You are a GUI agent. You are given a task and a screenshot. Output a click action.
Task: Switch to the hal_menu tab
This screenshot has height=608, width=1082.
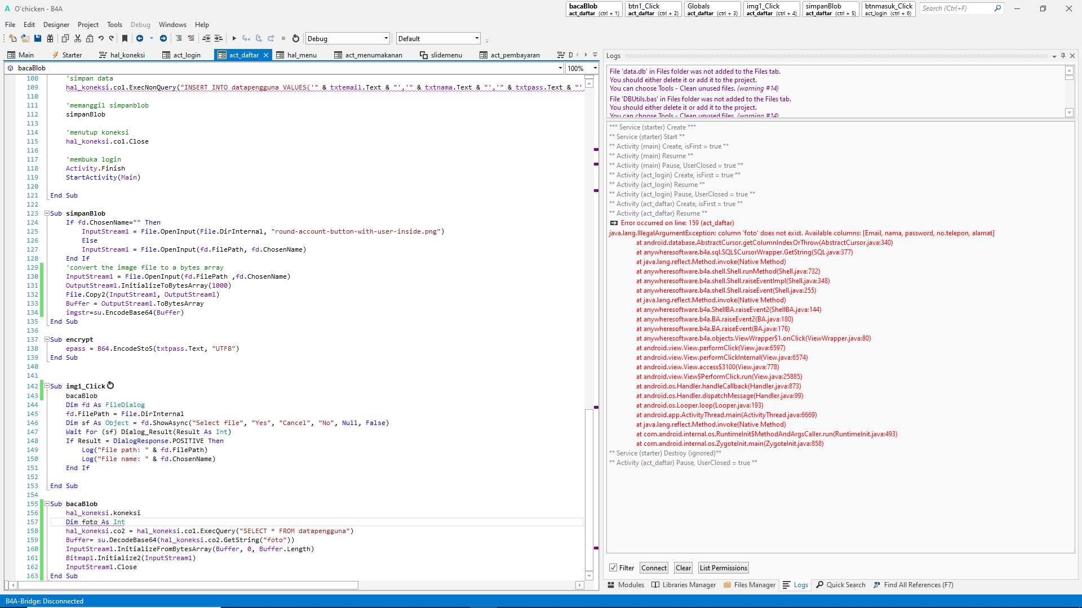[x=301, y=55]
